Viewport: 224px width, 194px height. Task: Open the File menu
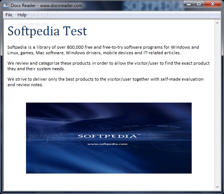click(9, 15)
